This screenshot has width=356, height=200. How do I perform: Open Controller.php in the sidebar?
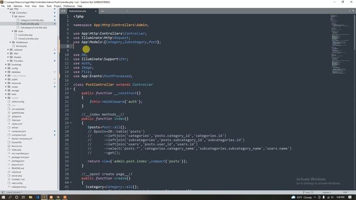(x=25, y=34)
